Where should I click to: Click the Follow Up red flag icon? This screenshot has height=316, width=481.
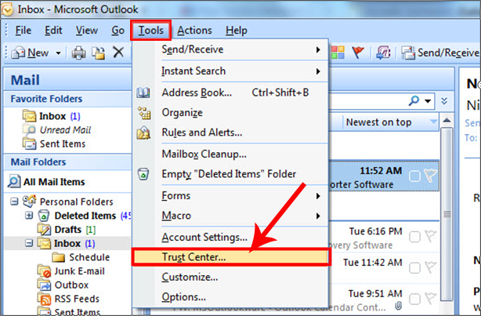(x=358, y=53)
